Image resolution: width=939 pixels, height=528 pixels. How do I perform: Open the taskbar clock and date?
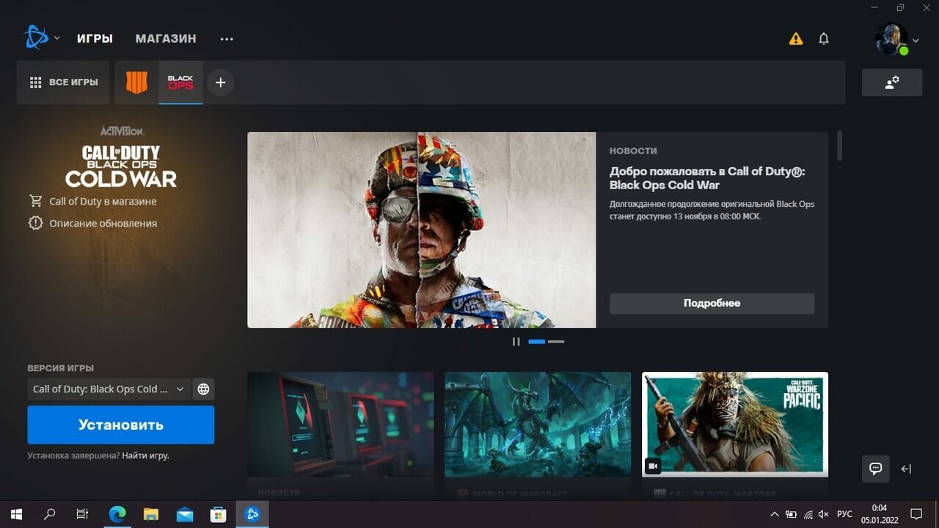coord(879,514)
